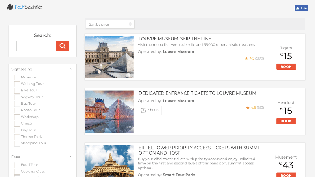Click the Eiffel Tower photo thumbnail
The image size is (315, 177).
click(109, 161)
